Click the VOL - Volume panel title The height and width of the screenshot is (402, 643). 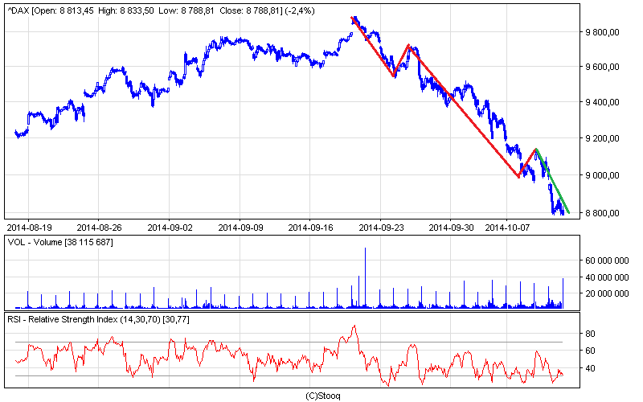click(60, 243)
